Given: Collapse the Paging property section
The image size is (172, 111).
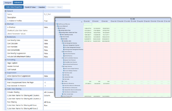Looking at the screenshot, I should click(x=6, y=79).
